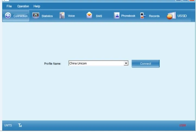Switch to the SMS tab label

tap(99, 16)
